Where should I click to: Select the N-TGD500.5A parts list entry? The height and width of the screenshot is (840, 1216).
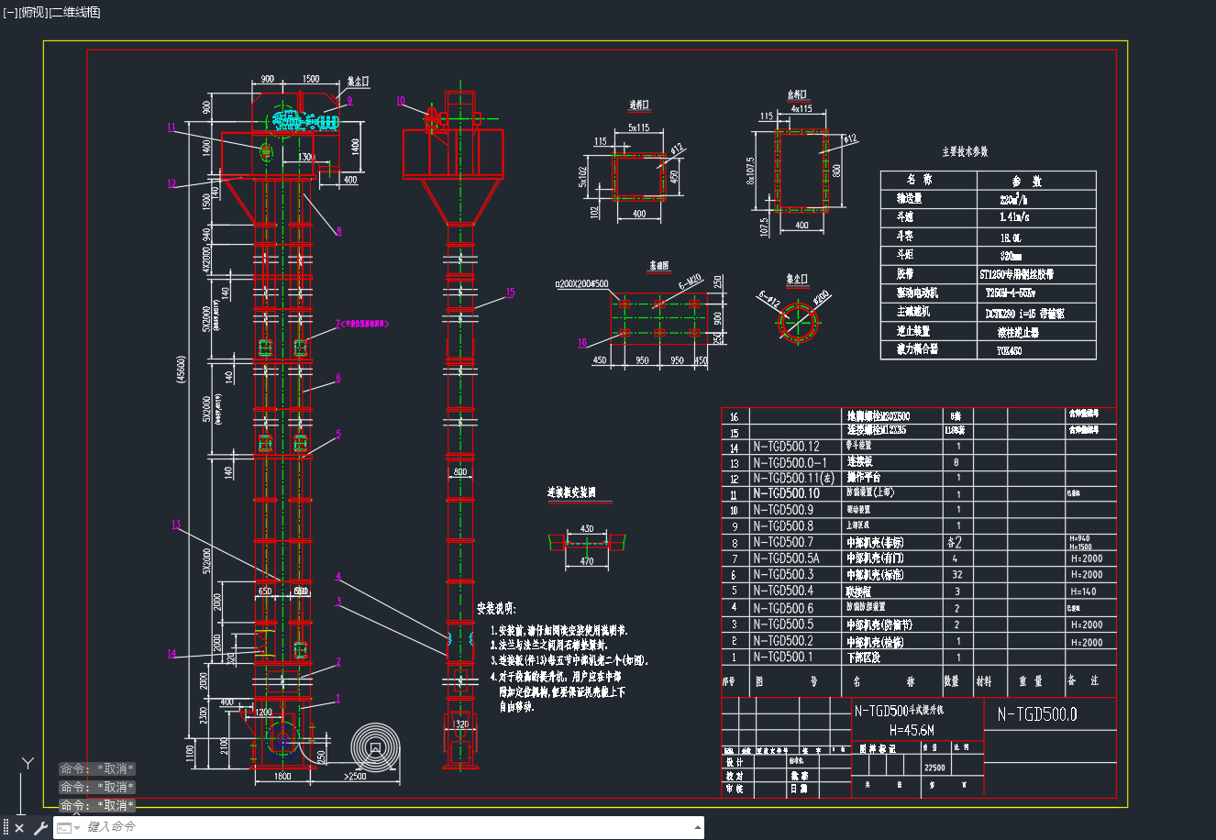[x=786, y=558]
